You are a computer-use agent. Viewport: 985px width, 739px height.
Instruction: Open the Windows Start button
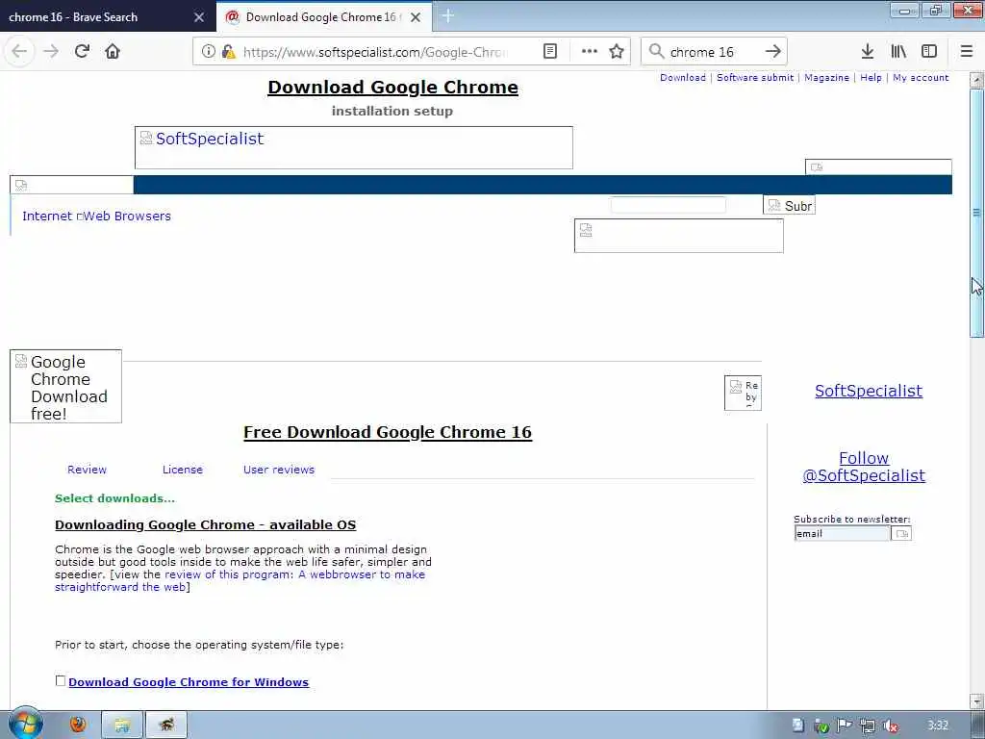click(x=25, y=724)
